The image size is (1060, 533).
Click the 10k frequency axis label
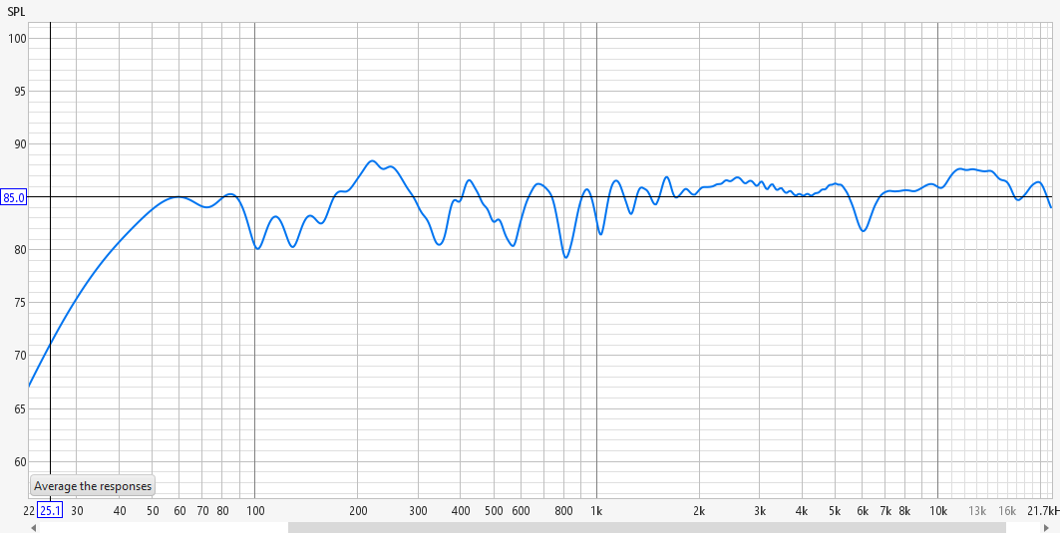pyautogui.click(x=937, y=510)
